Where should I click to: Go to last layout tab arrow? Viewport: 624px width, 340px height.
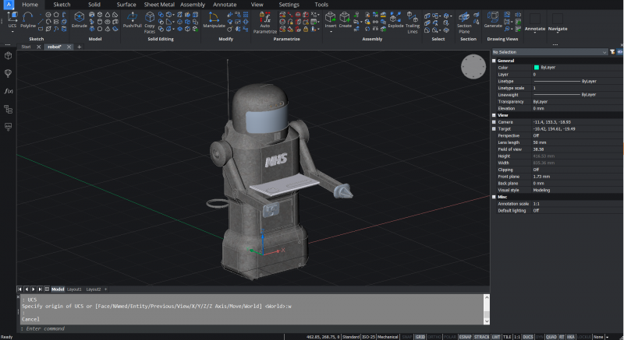(40, 289)
